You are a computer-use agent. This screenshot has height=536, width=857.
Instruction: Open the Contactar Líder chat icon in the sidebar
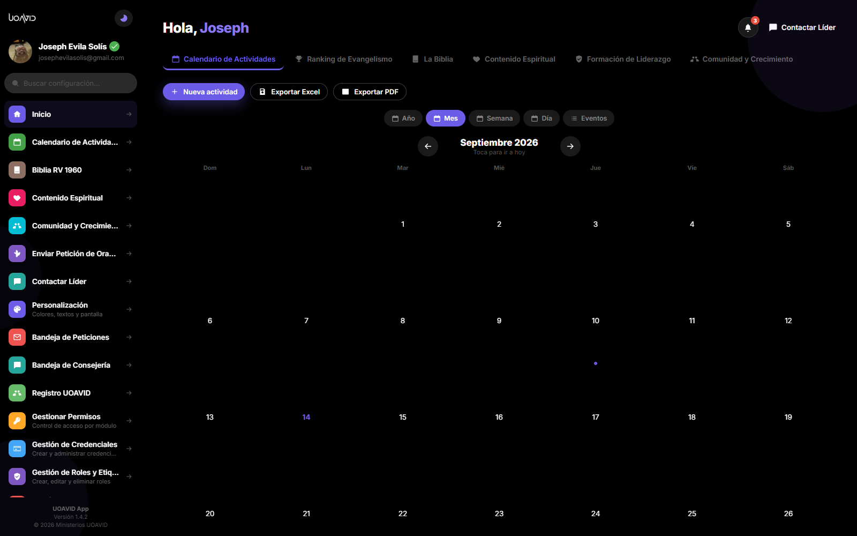[17, 281]
